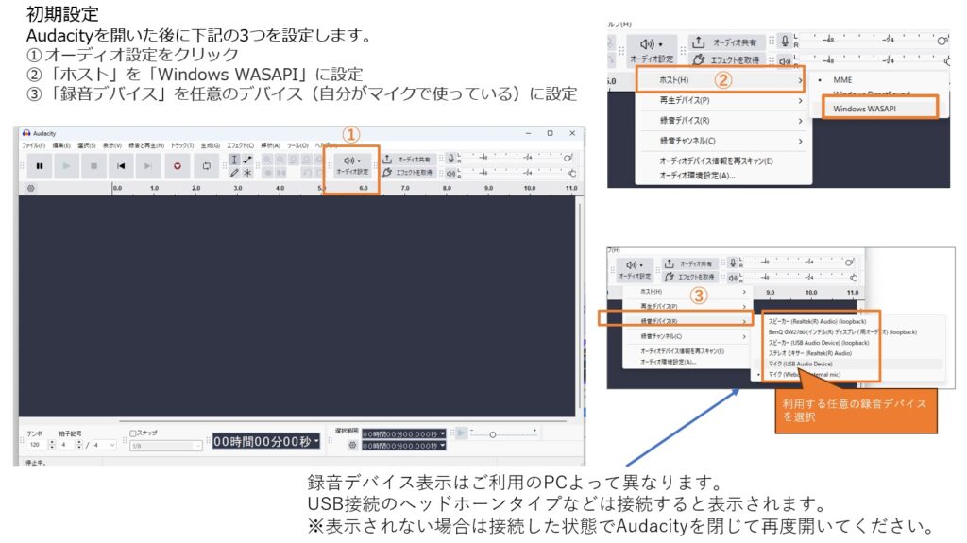Select the Selection (I-beam) tool
The height and width of the screenshot is (543, 967).
(234, 160)
